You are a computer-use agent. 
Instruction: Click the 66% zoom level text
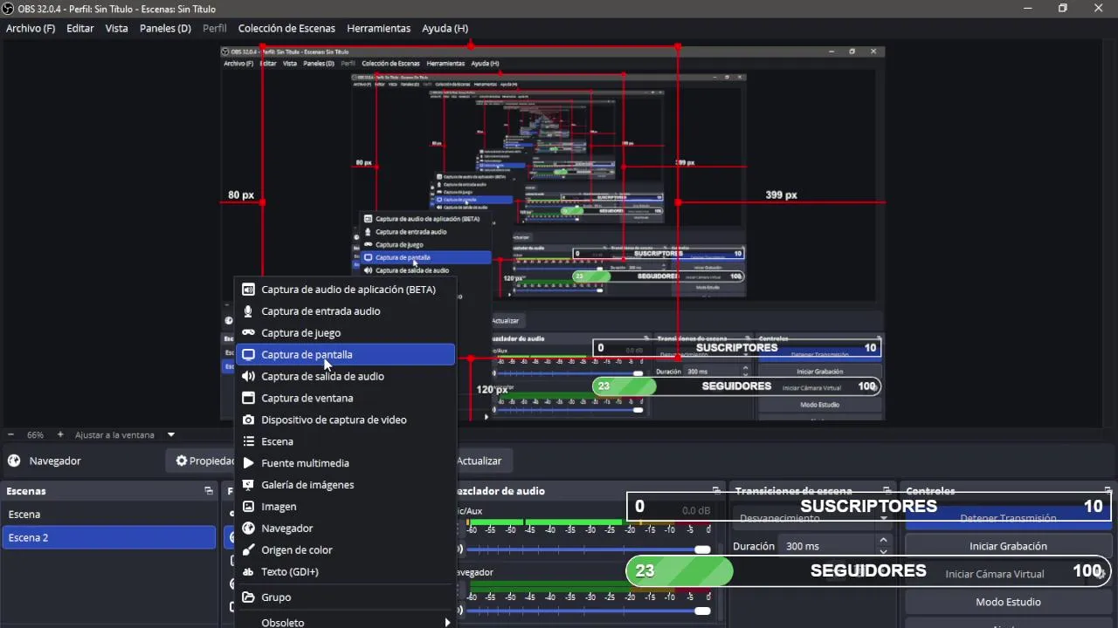coord(35,434)
